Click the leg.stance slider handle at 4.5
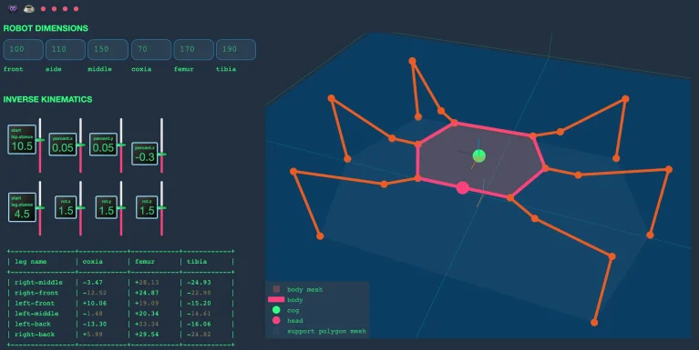 click(40, 207)
